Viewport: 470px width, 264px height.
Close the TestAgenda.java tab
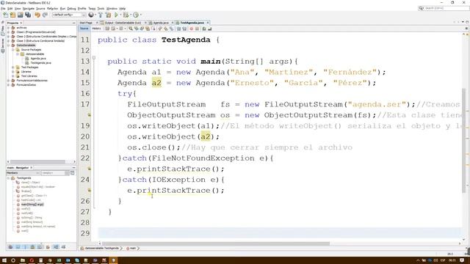(207, 23)
